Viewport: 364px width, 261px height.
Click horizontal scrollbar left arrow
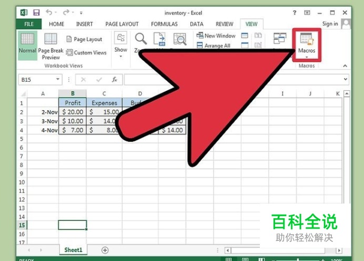227,250
